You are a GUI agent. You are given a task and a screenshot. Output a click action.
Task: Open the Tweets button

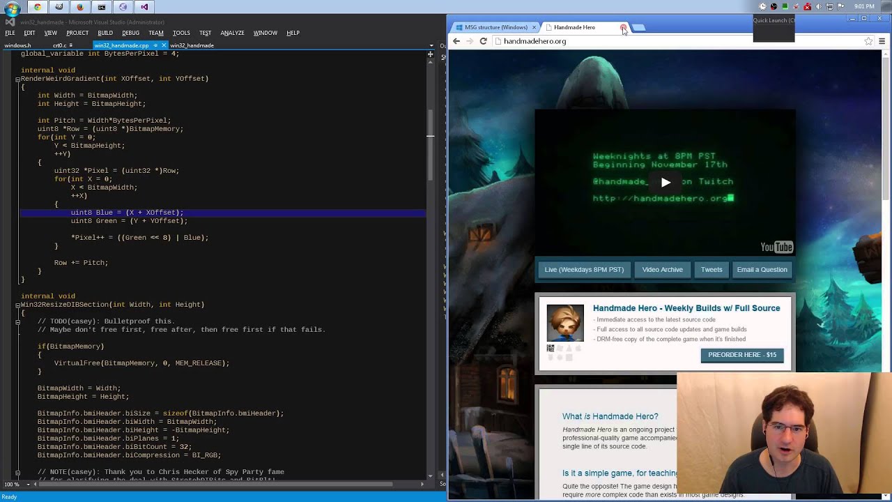(712, 269)
